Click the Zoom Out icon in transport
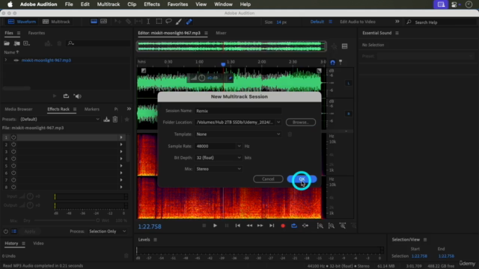479x269 pixels. [331, 226]
